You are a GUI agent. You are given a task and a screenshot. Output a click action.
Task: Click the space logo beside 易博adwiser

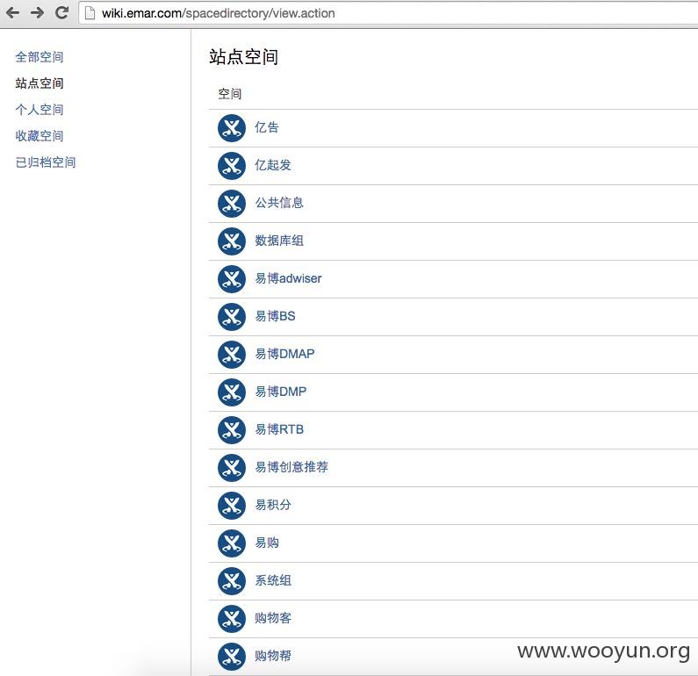232,279
